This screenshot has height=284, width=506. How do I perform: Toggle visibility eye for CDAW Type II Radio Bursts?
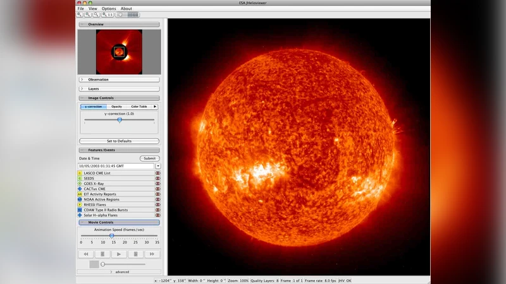[x=157, y=210]
